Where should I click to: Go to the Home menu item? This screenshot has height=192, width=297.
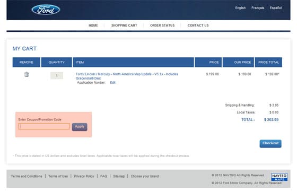93,25
